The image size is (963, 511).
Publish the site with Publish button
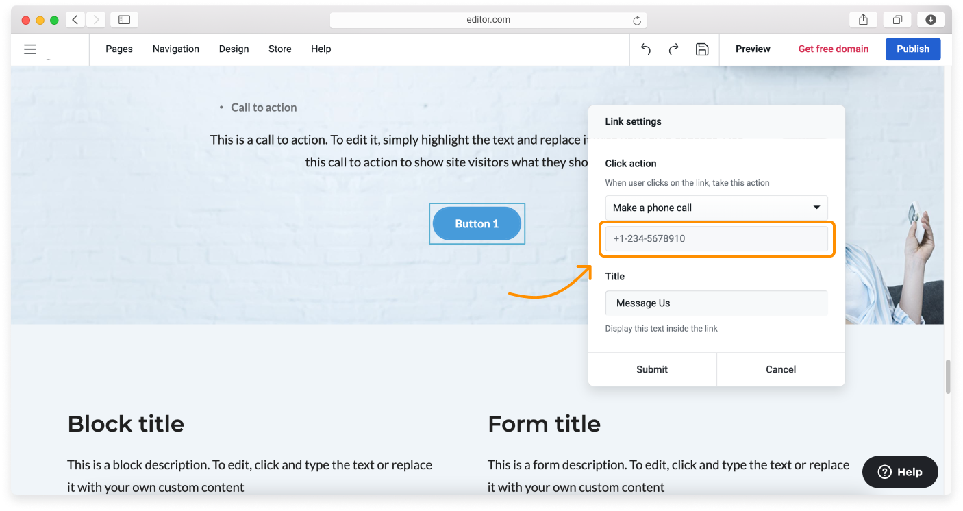pos(913,49)
